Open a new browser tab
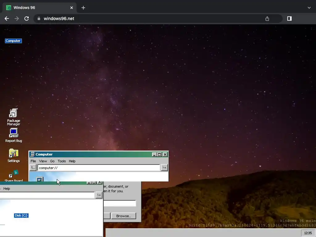Screen dimensions: 316x237 pos(83,8)
